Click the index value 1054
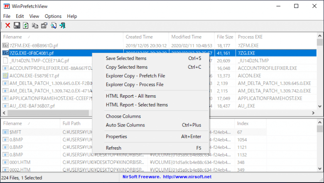 pyautogui.click(x=242, y=140)
